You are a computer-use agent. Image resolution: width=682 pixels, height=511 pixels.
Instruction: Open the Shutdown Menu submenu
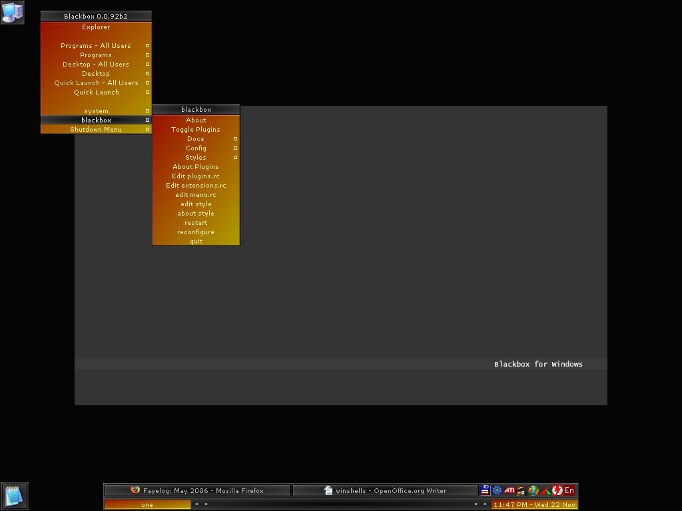tap(96, 130)
